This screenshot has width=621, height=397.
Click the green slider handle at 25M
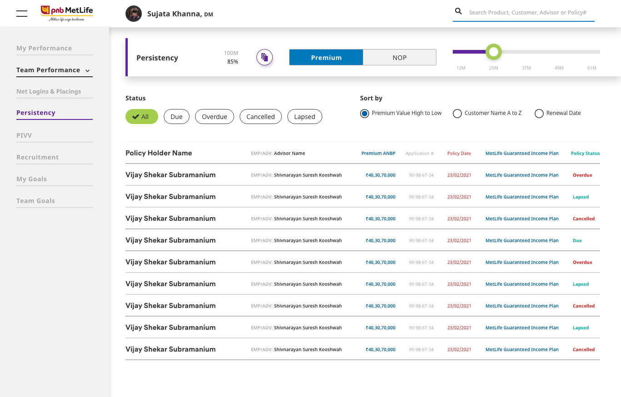[493, 52]
